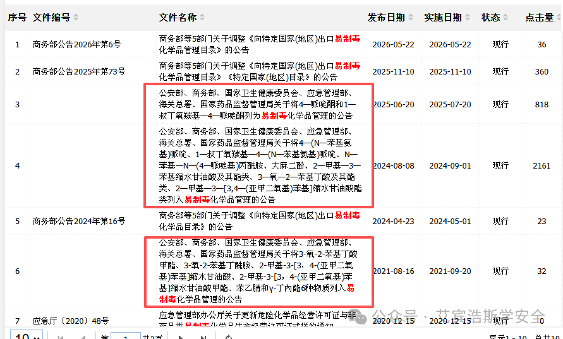Screen dimensions: 563x339
Task: Click the 文件编号 header label
Action: coord(51,17)
